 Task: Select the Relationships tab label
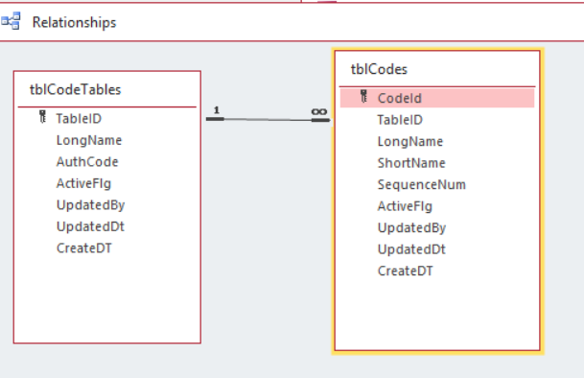click(74, 22)
